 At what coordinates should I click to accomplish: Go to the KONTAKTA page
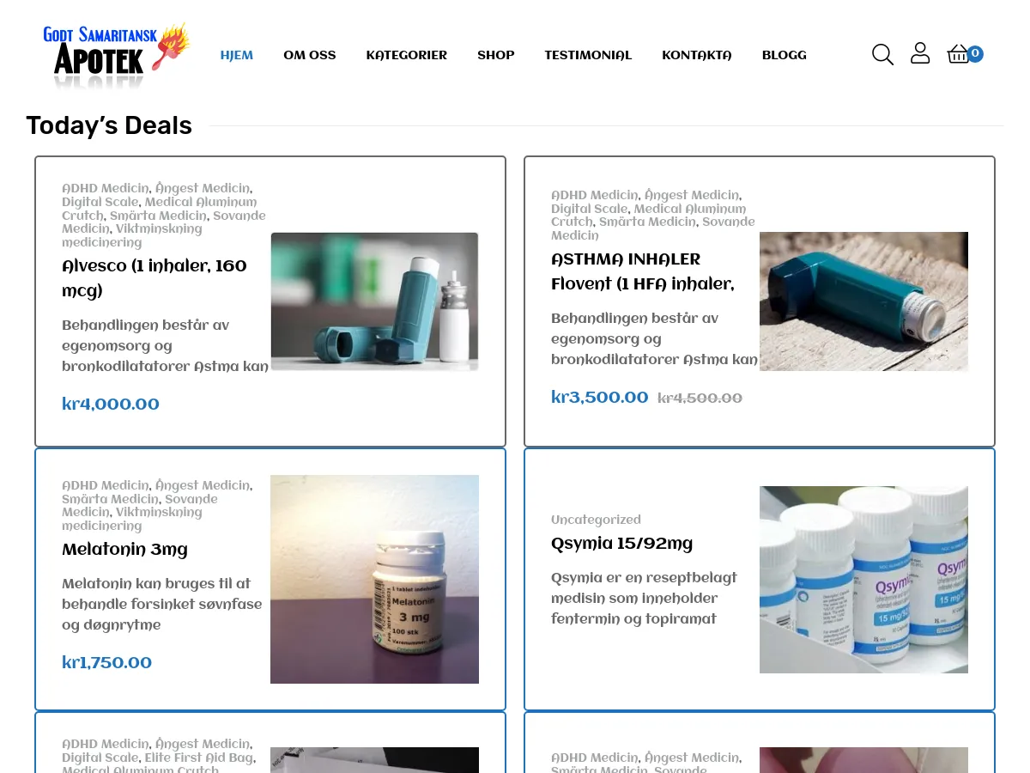point(697,55)
